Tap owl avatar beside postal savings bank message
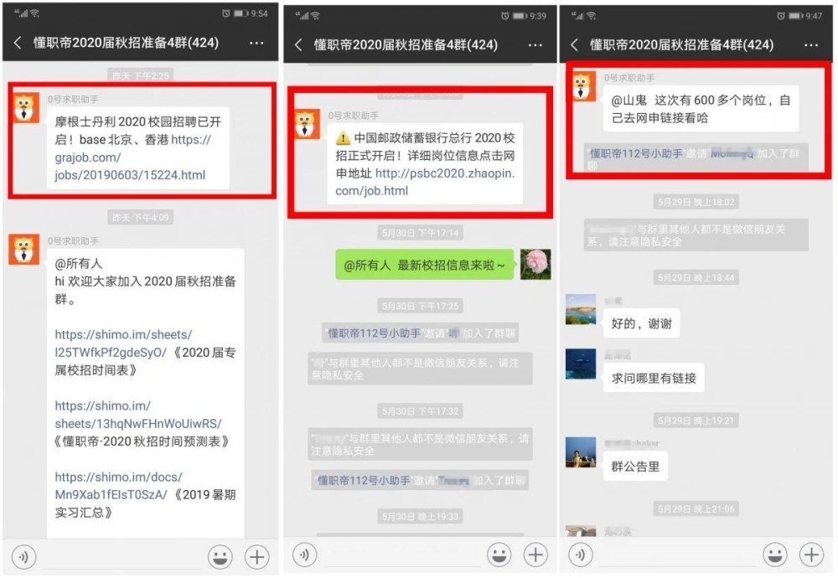This screenshot has height=578, width=838. coord(307,124)
